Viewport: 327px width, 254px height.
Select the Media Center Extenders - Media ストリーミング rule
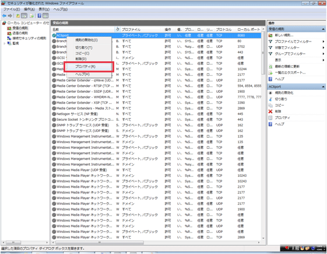[156, 108]
